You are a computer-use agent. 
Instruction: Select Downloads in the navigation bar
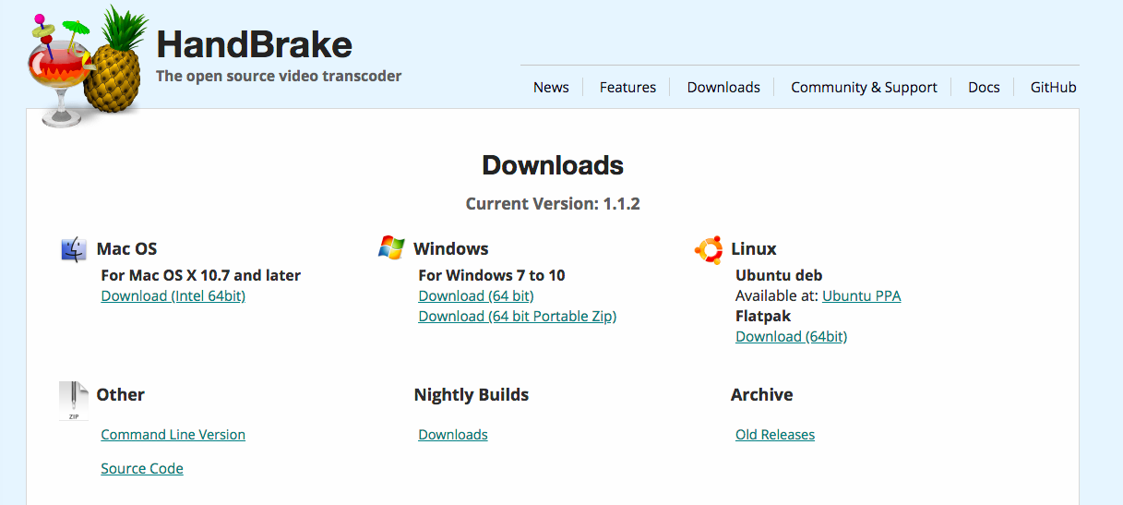click(723, 88)
